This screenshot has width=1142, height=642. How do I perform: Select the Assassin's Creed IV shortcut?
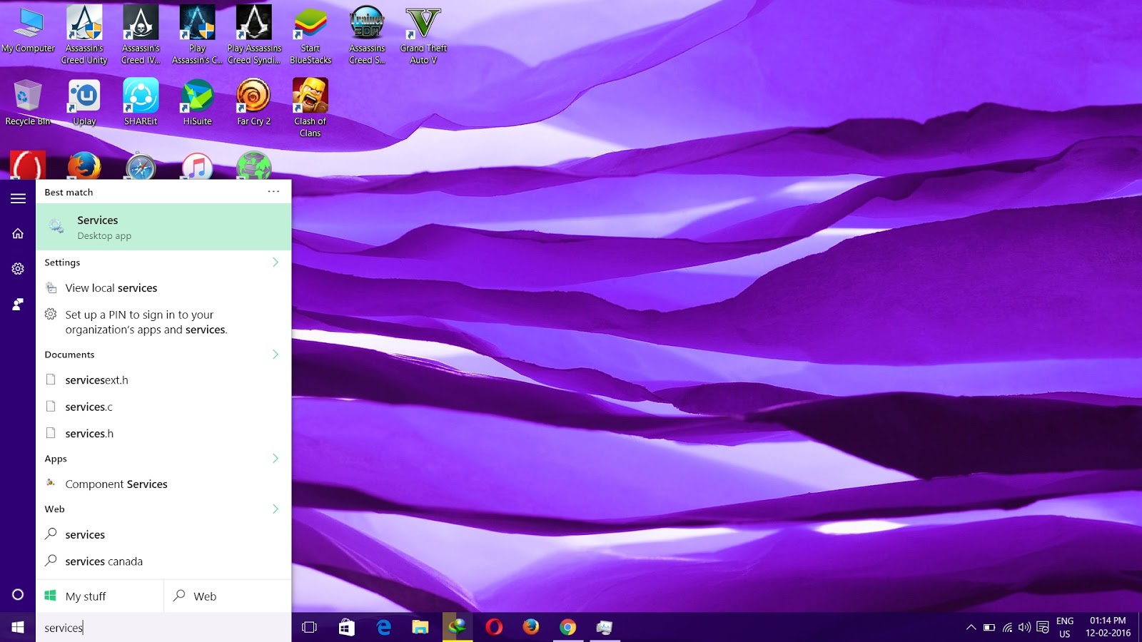[x=141, y=34]
